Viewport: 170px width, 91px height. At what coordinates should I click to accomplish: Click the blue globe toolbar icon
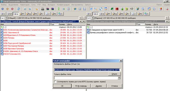[75, 9]
